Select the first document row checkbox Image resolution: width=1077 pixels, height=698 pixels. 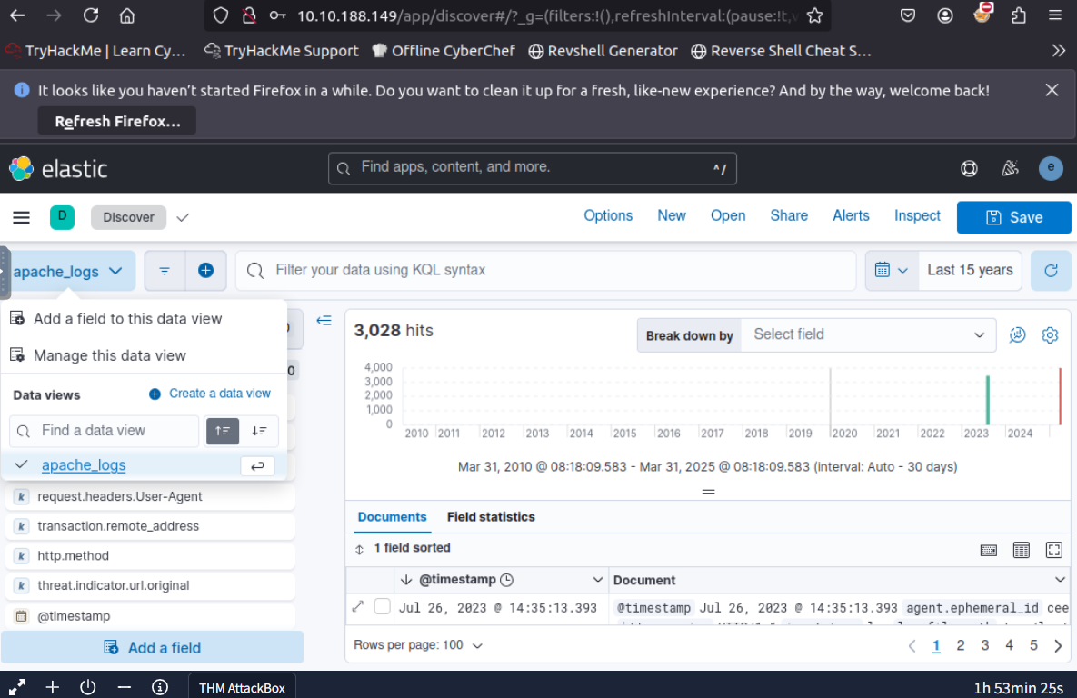click(x=383, y=607)
